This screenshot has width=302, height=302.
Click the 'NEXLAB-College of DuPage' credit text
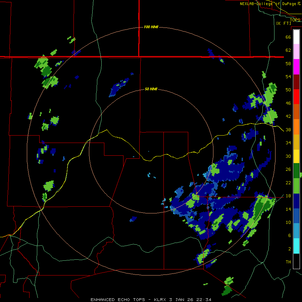tap(268, 4)
